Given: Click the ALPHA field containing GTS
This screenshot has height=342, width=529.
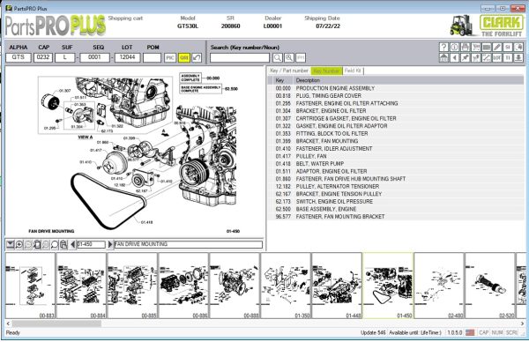Looking at the screenshot, I should [x=19, y=57].
